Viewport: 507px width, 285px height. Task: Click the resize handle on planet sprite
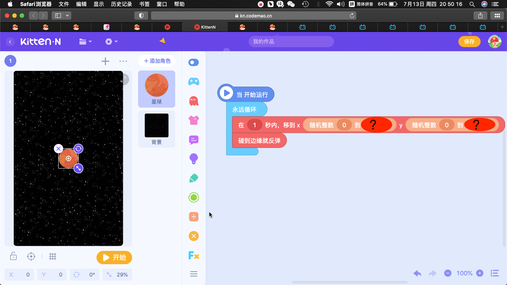pos(78,168)
